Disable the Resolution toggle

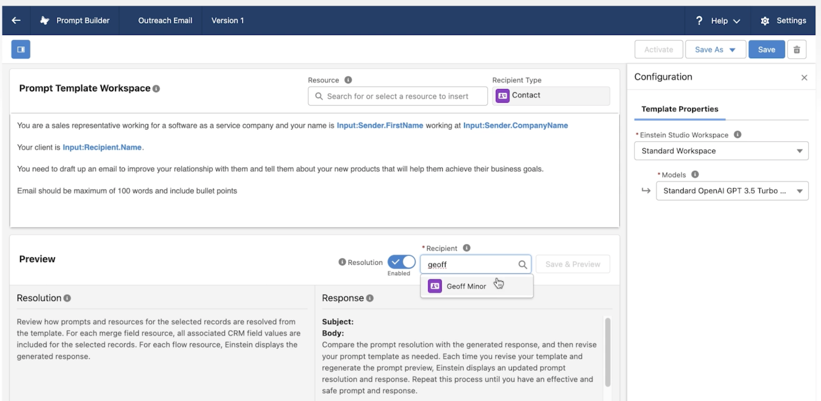pos(401,262)
